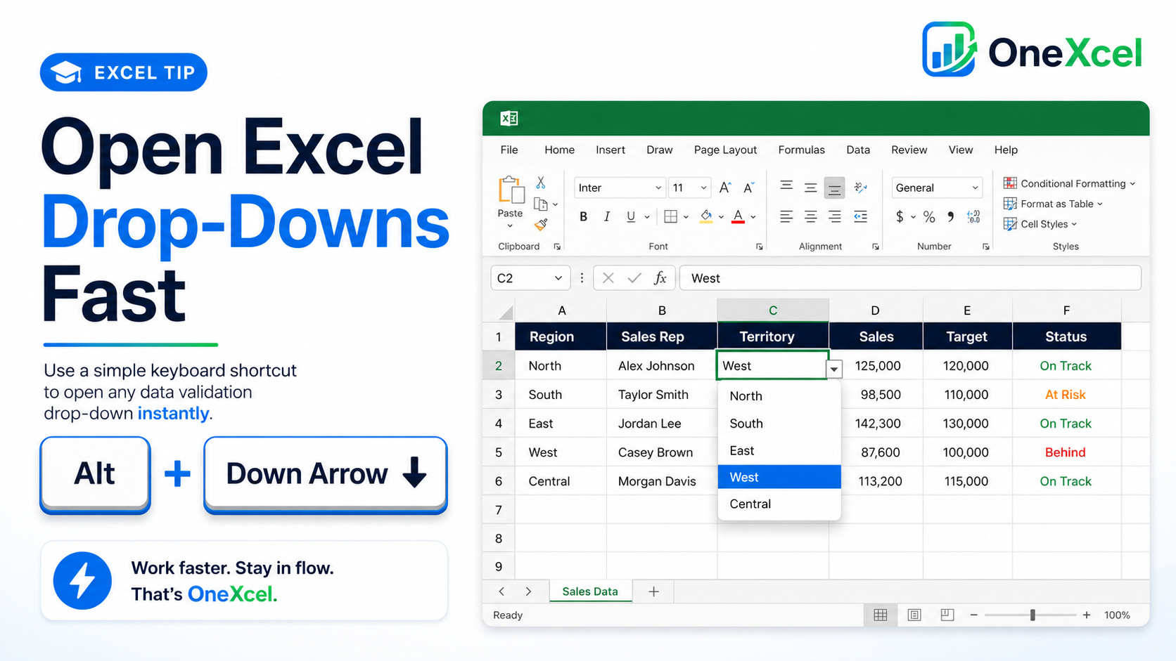
Task: Open the Inter font name dropdown
Action: point(658,188)
